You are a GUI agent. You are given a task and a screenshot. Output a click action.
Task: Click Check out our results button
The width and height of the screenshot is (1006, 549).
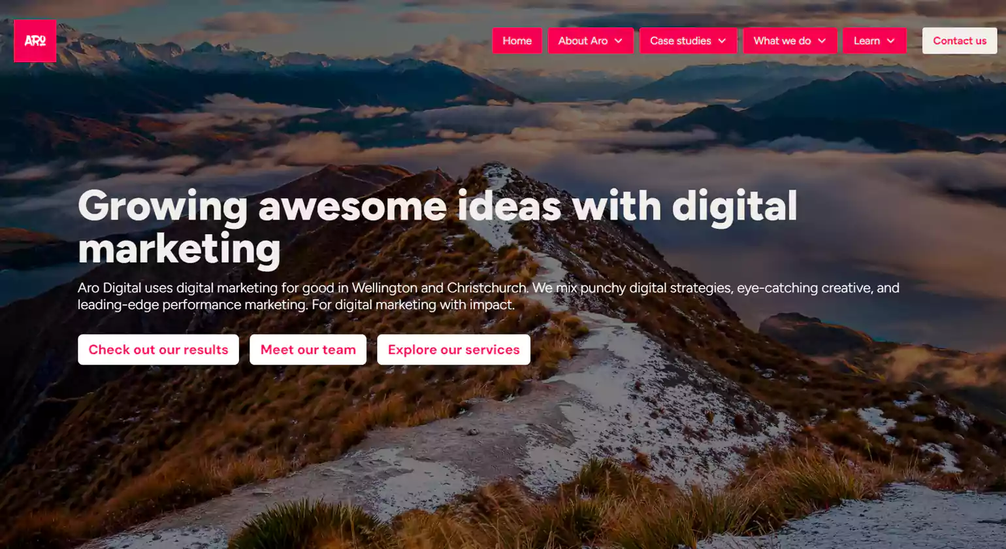pyautogui.click(x=158, y=350)
